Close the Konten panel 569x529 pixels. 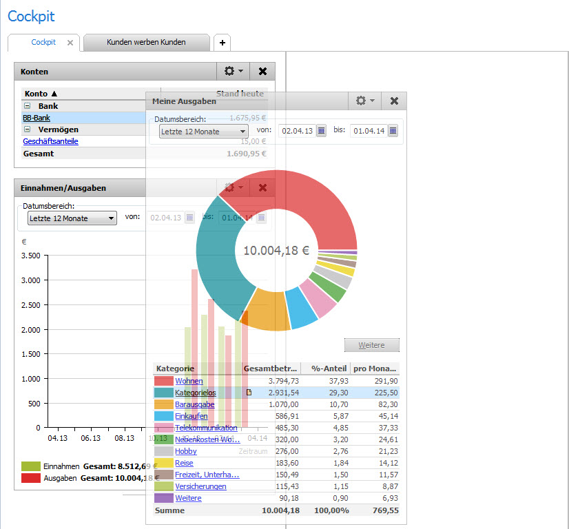(x=262, y=71)
